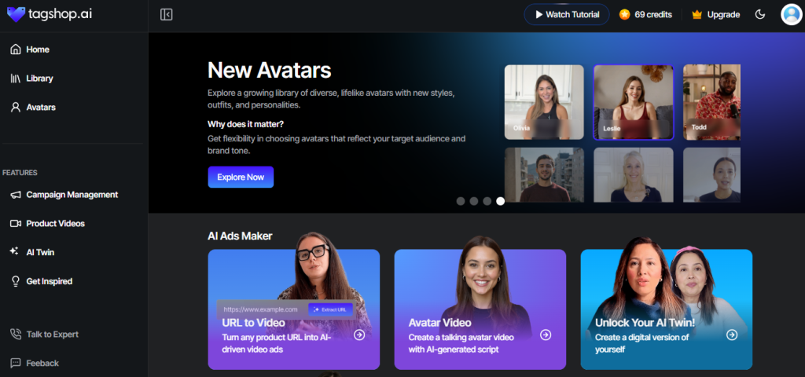Click the Product Videos camera icon
The width and height of the screenshot is (805, 377).
coord(16,224)
